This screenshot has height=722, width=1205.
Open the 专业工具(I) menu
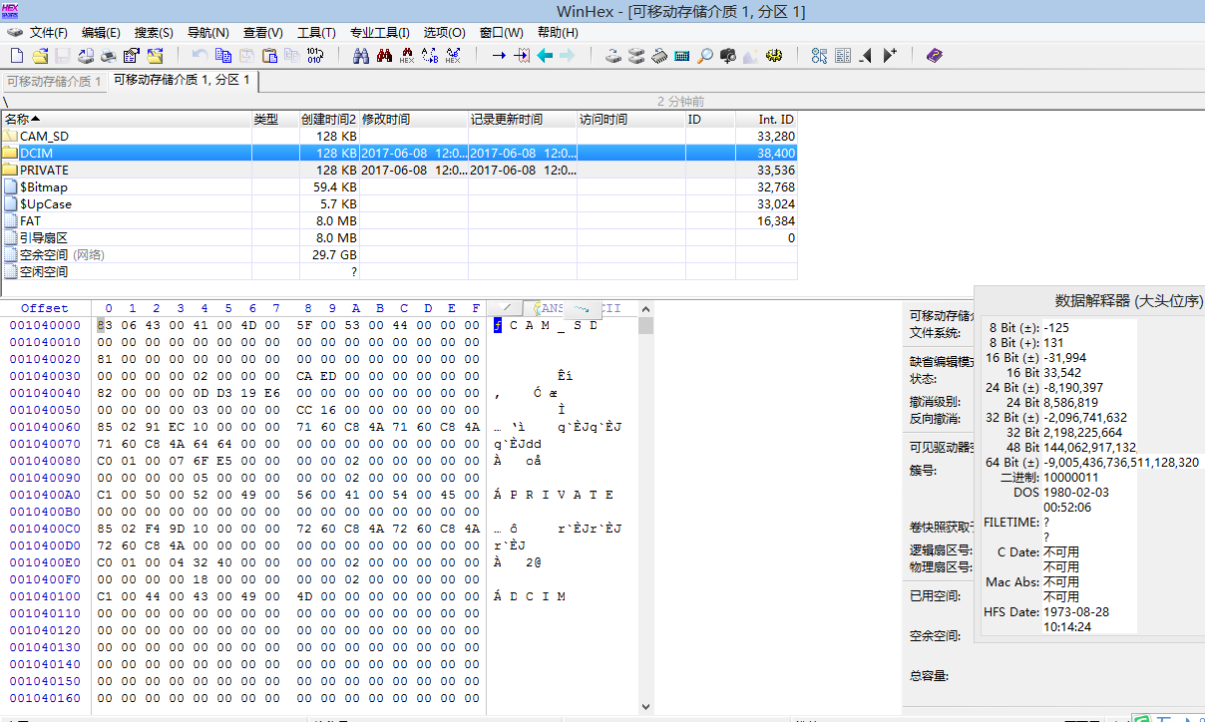(x=379, y=33)
